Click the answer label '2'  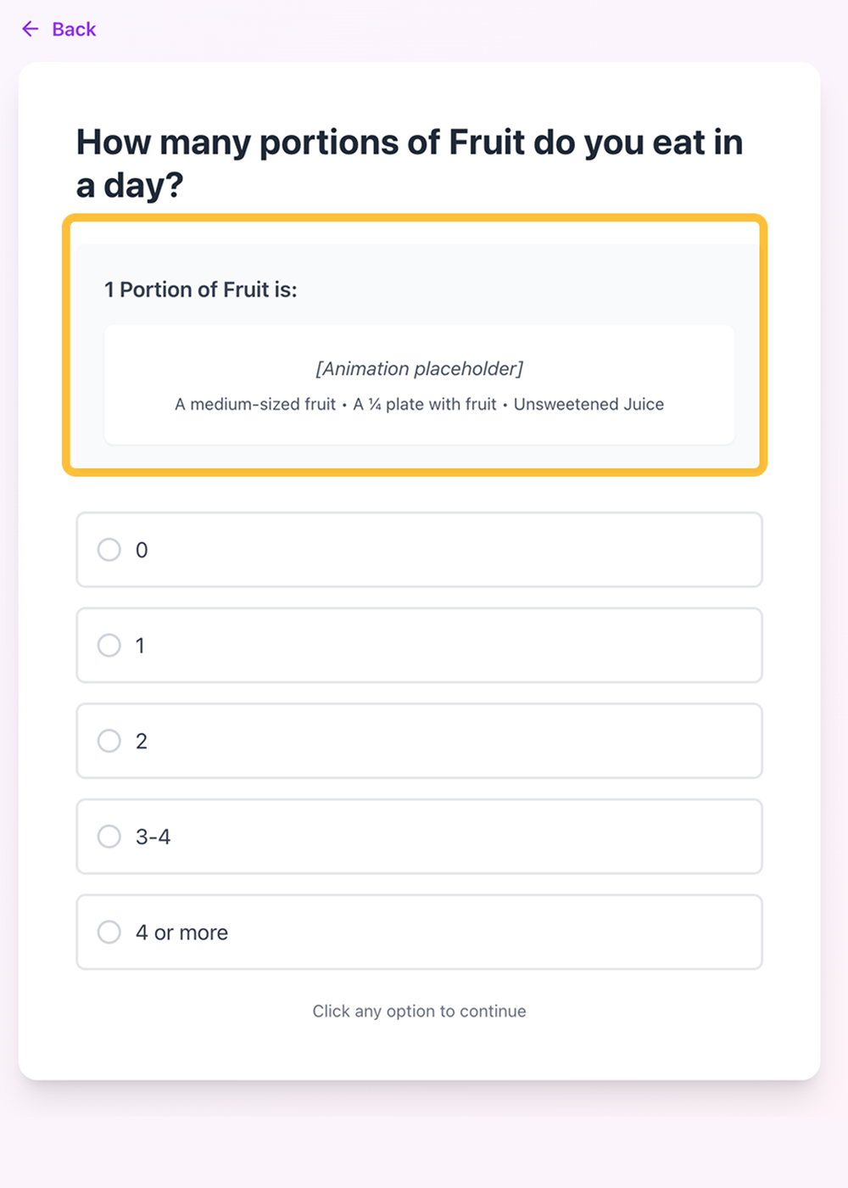[142, 741]
